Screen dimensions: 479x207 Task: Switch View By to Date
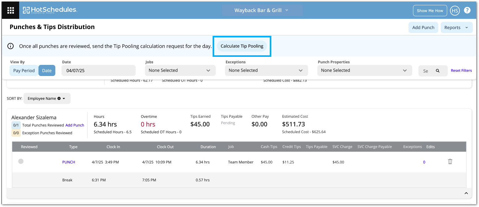pyautogui.click(x=47, y=70)
